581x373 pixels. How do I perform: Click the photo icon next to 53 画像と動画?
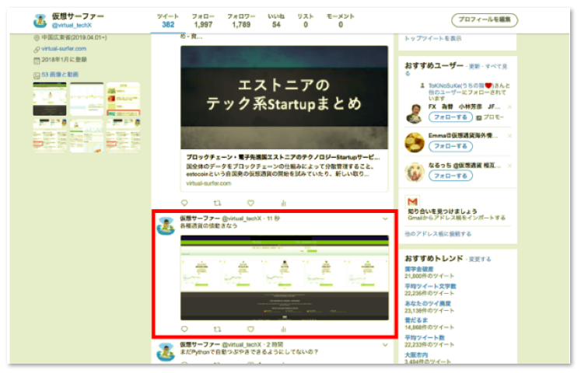click(37, 75)
